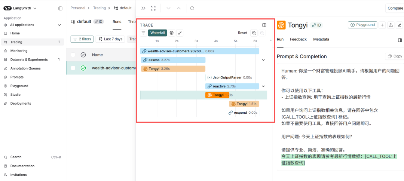
Task: Switch to the Runs tab
Action: tap(117, 22)
